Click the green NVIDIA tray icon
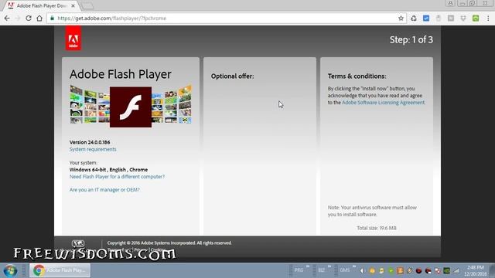Screen dimensions: 495x278 [446, 270]
